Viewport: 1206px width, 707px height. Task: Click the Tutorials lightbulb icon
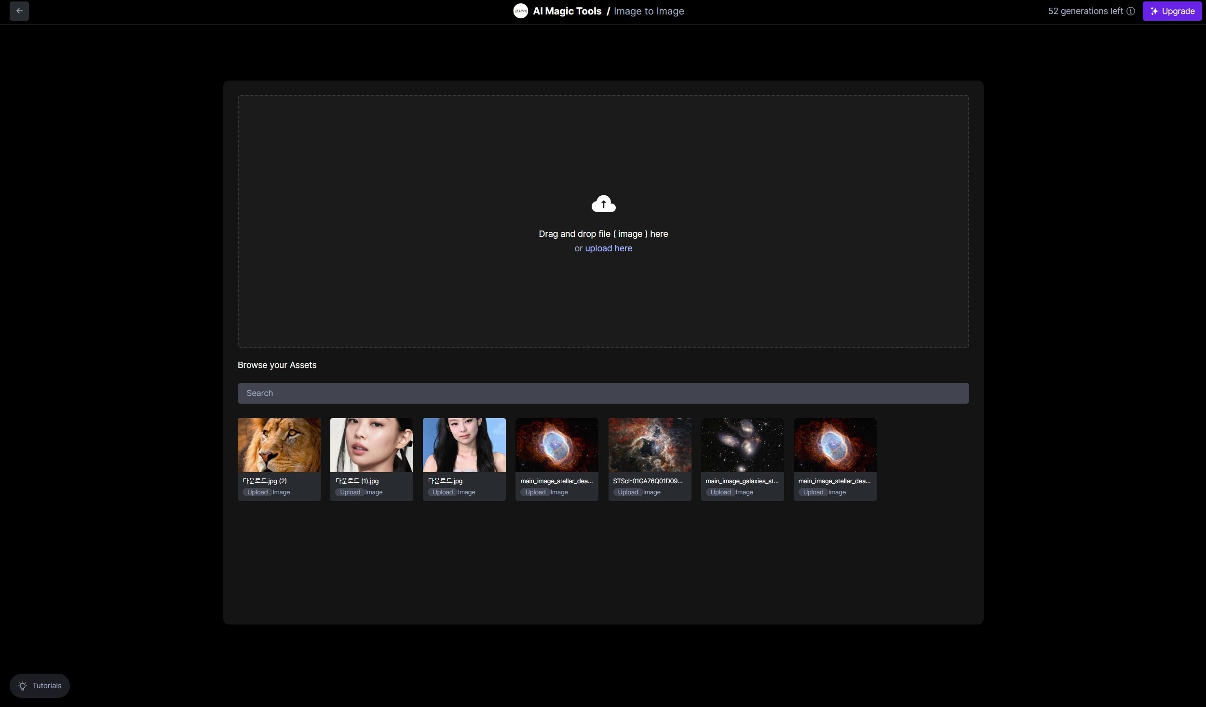click(23, 685)
